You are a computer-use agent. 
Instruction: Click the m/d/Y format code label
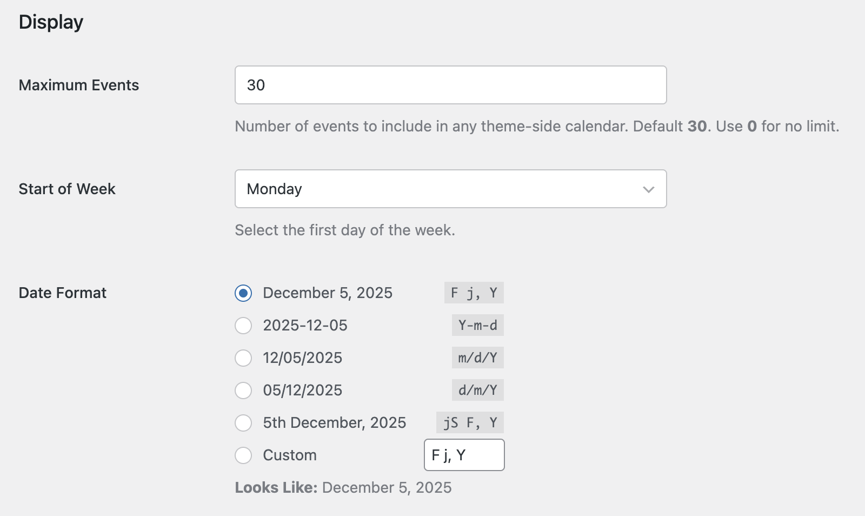[x=477, y=358]
